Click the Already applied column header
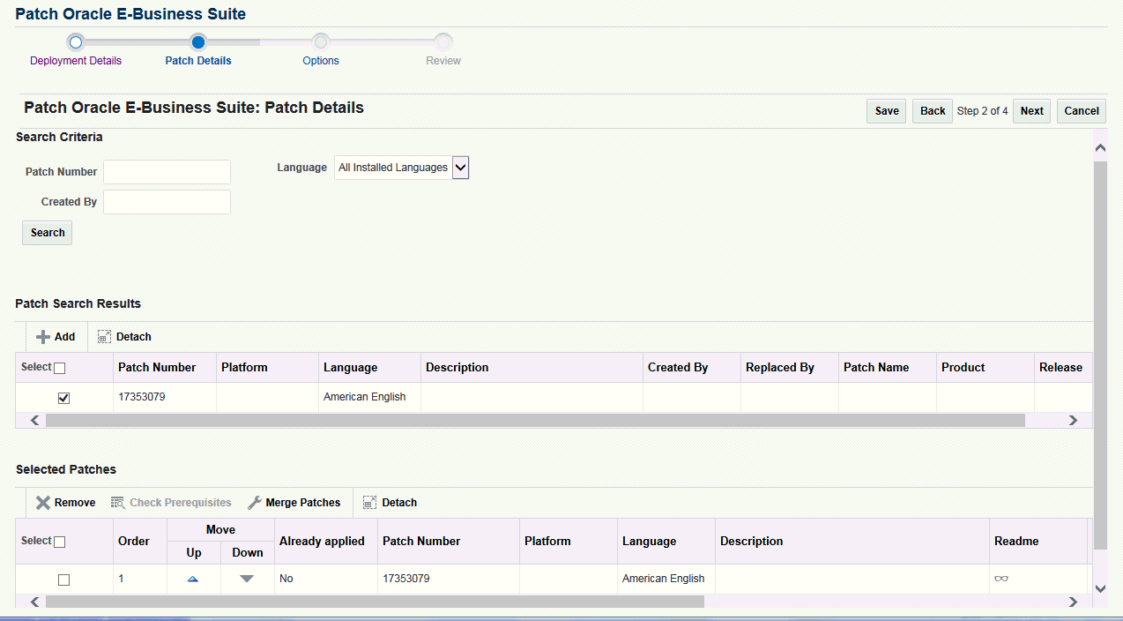The height and width of the screenshot is (621, 1123). pos(322,542)
